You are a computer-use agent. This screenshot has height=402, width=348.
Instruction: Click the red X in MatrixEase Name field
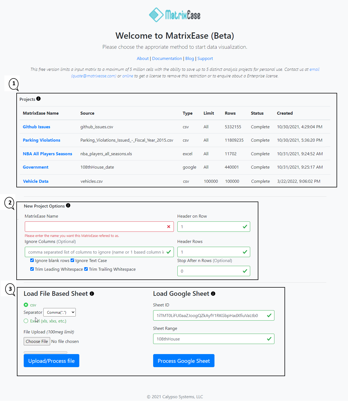click(168, 227)
